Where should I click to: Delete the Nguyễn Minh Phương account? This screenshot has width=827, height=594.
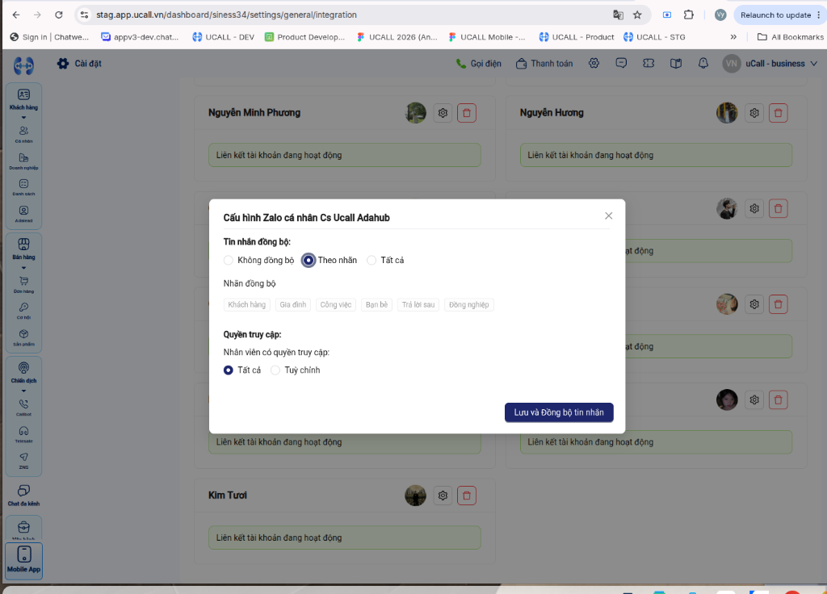click(467, 113)
